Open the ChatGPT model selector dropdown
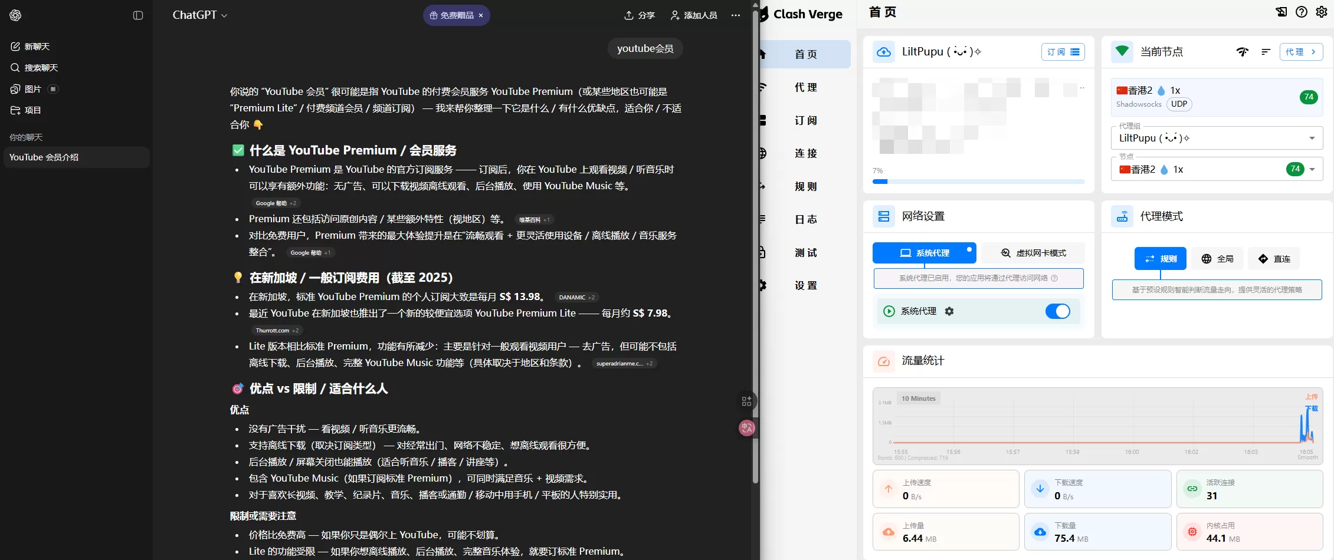This screenshot has width=1334, height=560. tap(199, 15)
